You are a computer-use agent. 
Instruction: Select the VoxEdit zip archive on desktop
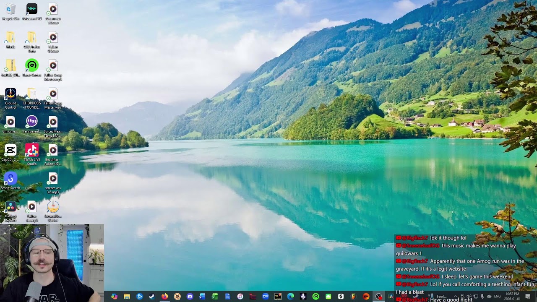10,68
